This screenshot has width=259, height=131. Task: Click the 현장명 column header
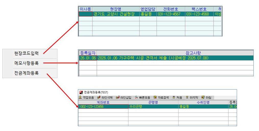(x=116, y=9)
